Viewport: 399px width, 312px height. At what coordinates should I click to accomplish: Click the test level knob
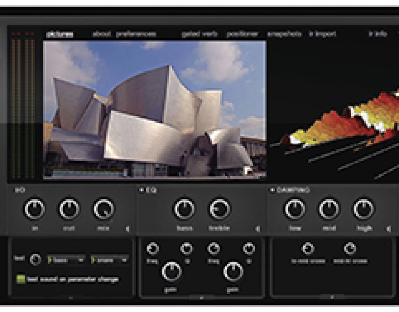[35, 259]
